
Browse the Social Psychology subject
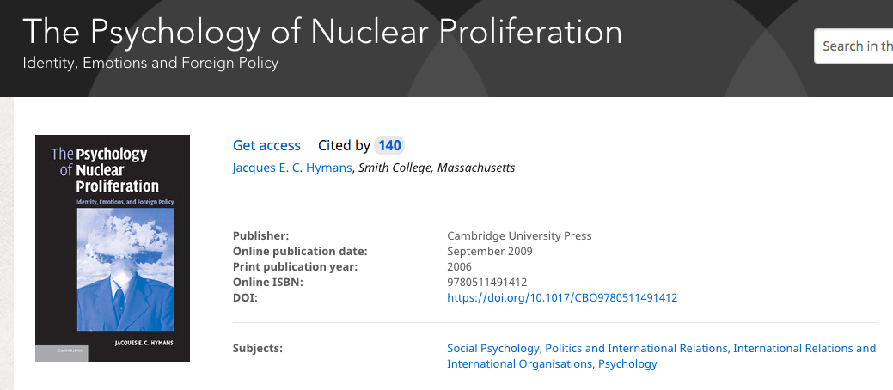coord(493,349)
